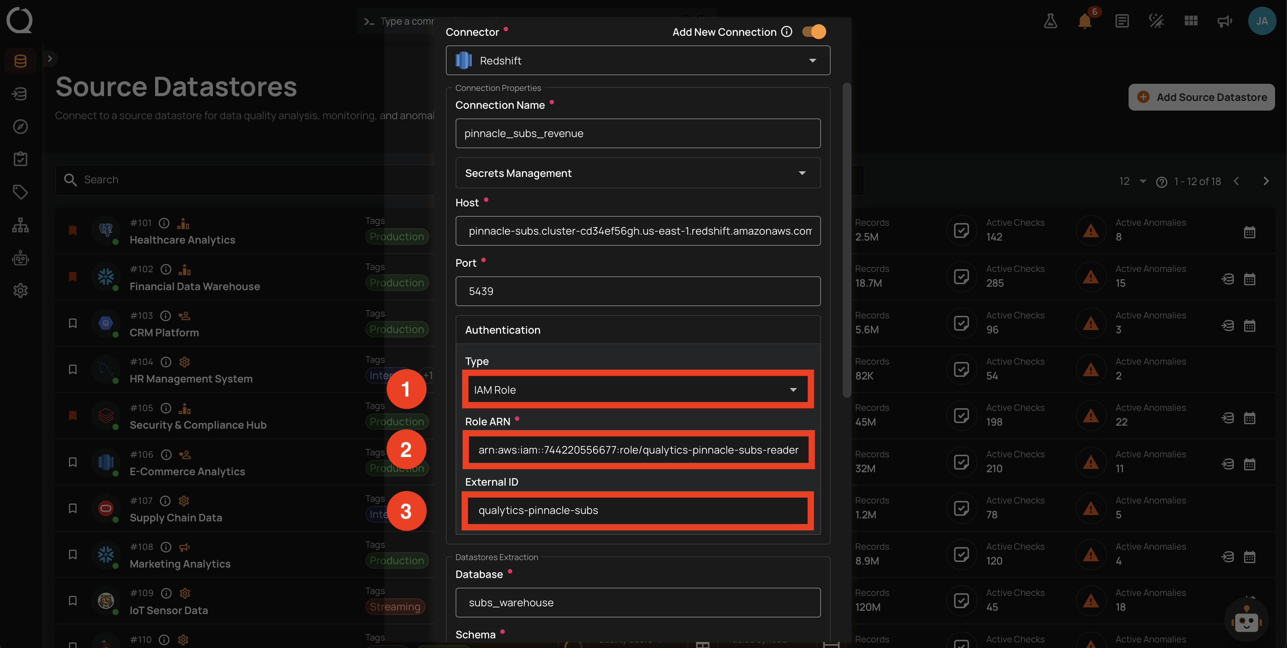Open notifications bell with 6 badge
The width and height of the screenshot is (1287, 648).
pyautogui.click(x=1085, y=21)
